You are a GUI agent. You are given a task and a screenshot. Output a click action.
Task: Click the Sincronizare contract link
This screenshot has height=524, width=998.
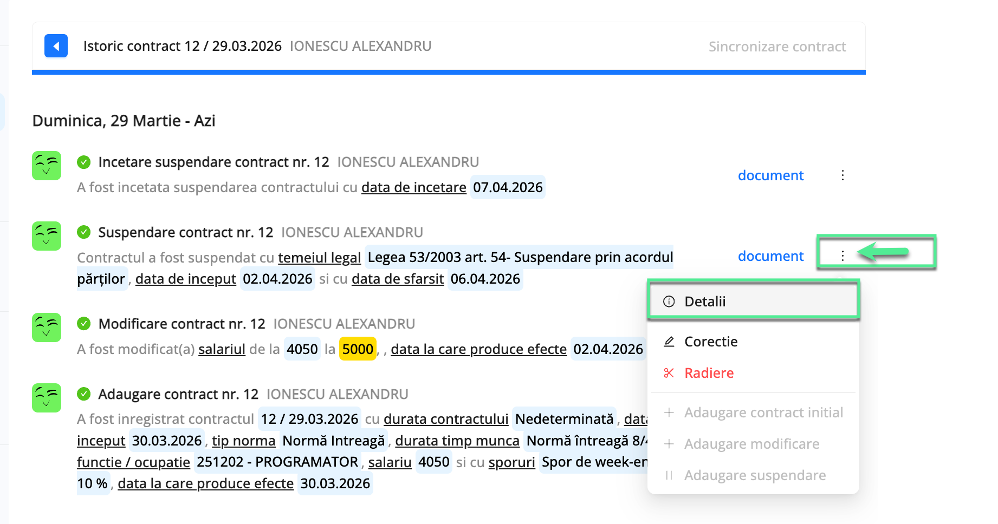pyautogui.click(x=777, y=46)
